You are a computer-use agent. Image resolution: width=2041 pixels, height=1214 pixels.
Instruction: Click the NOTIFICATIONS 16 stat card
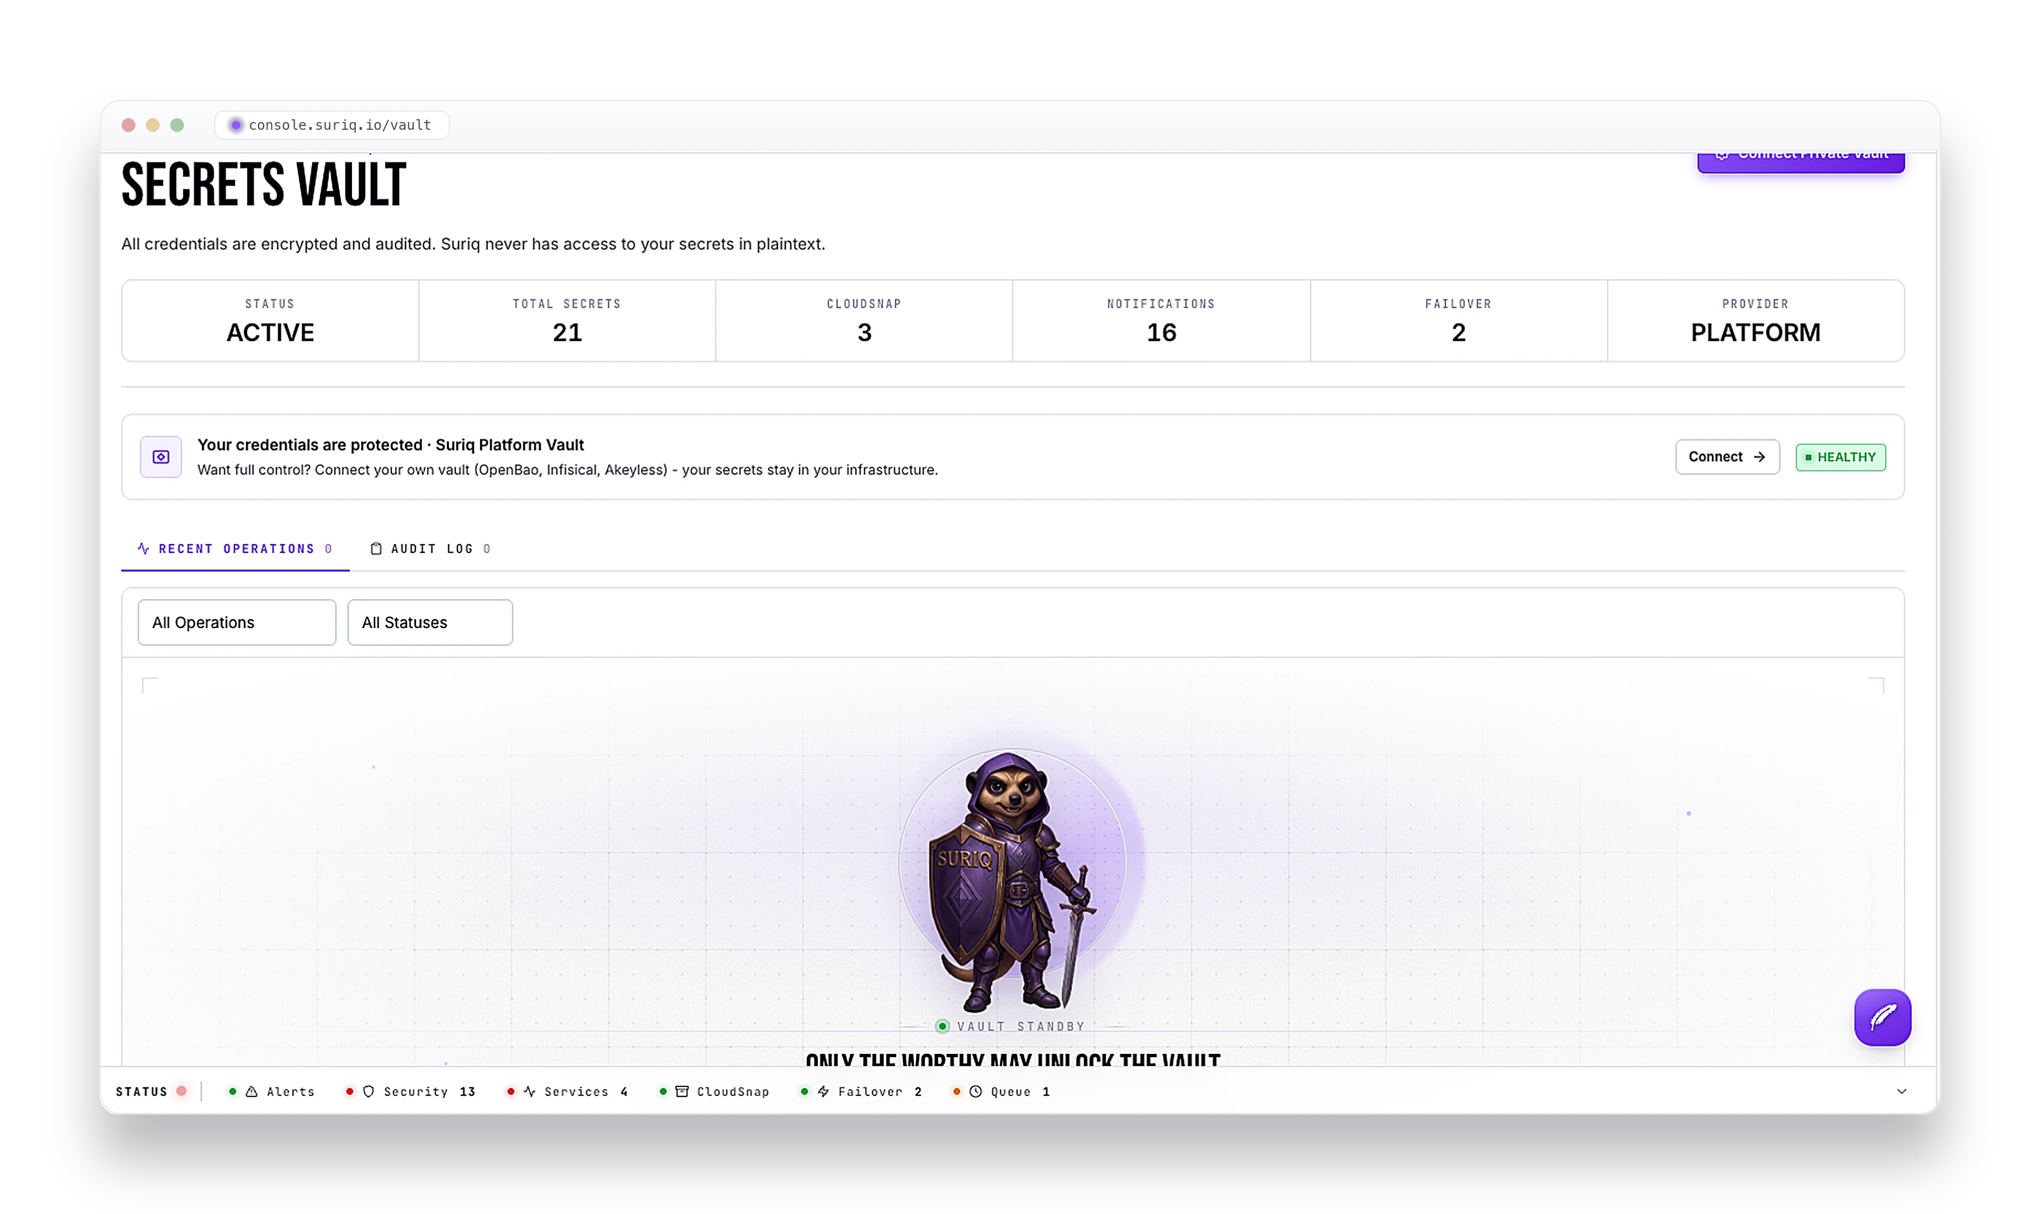tap(1161, 321)
